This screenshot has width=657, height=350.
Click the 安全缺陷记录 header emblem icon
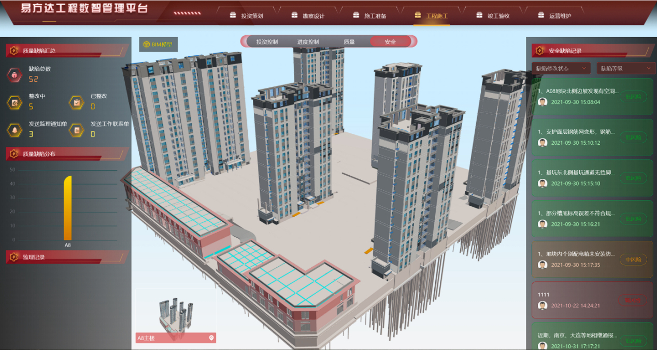540,51
